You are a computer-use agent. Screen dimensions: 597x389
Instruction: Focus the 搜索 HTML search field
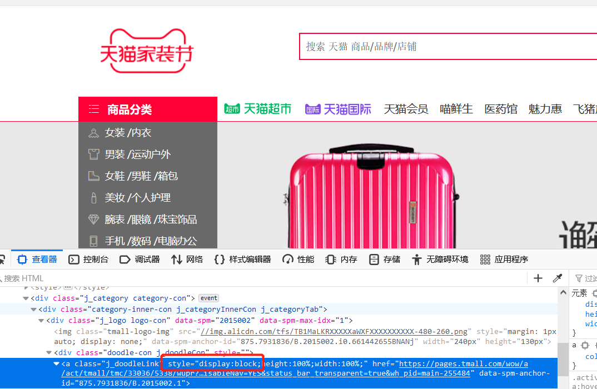point(263,278)
